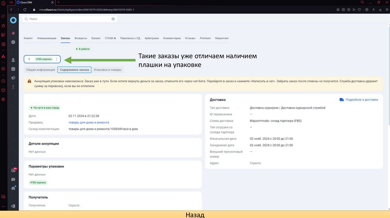Click the play circle icon in CRM sidebar
The image size is (390, 218).
tap(13, 42)
